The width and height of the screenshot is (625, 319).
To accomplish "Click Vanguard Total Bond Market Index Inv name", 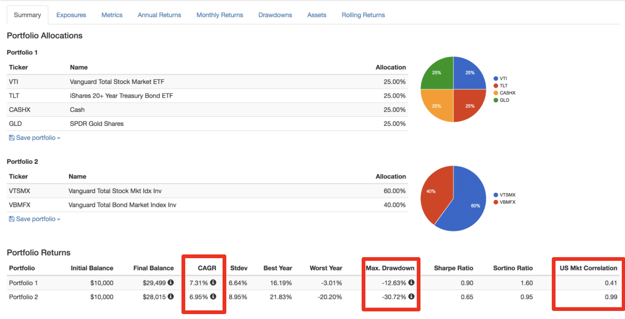I will click(122, 205).
